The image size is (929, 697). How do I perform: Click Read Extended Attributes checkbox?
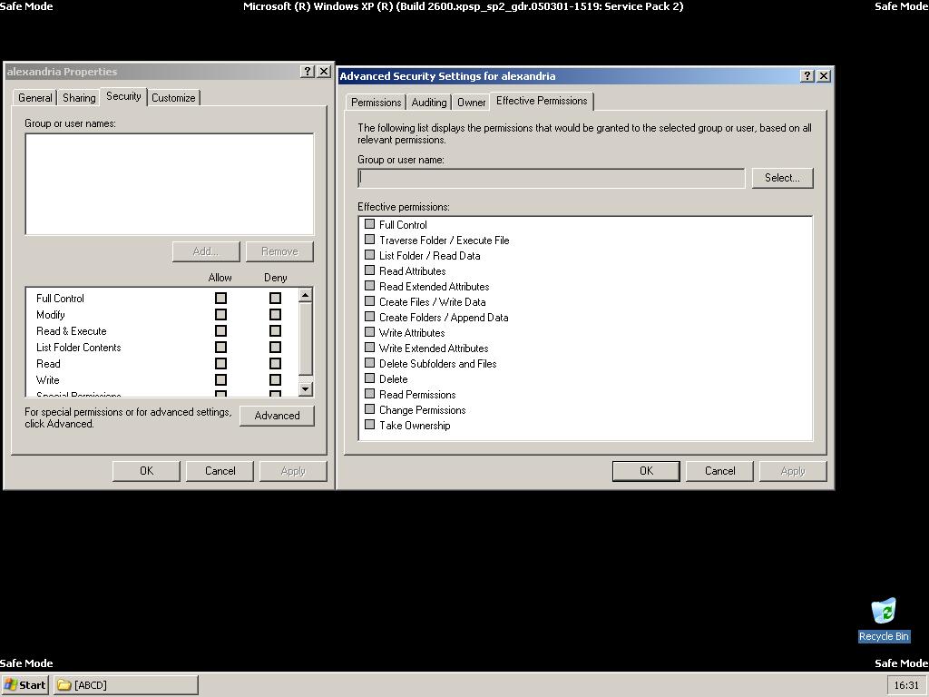370,286
